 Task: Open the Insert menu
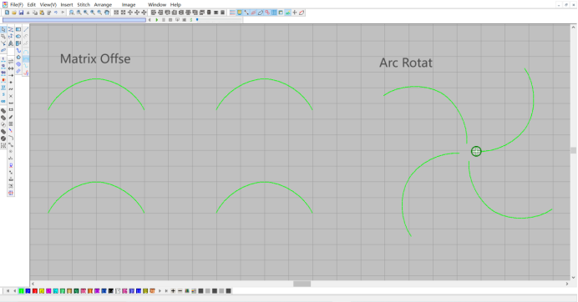tap(67, 5)
